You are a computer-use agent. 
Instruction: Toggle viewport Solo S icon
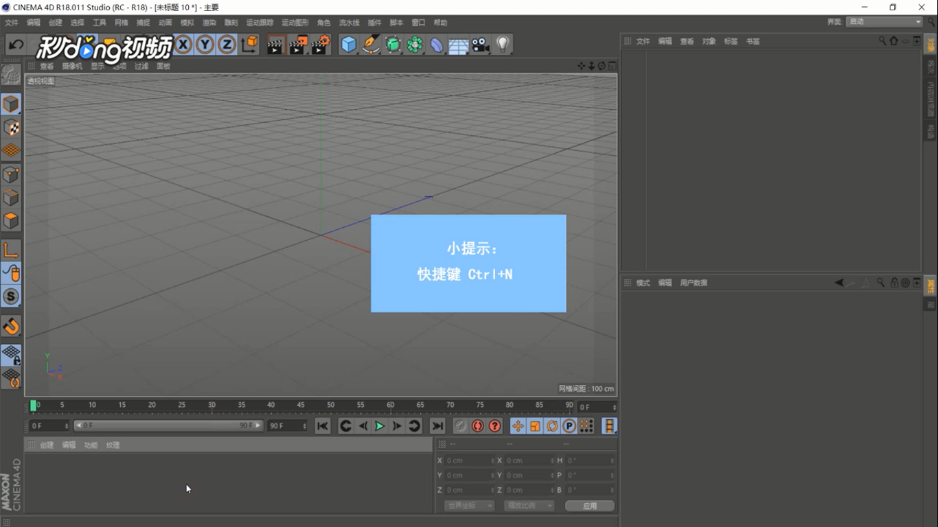click(11, 296)
